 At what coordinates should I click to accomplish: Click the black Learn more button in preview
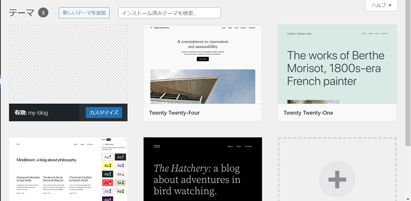(x=203, y=59)
